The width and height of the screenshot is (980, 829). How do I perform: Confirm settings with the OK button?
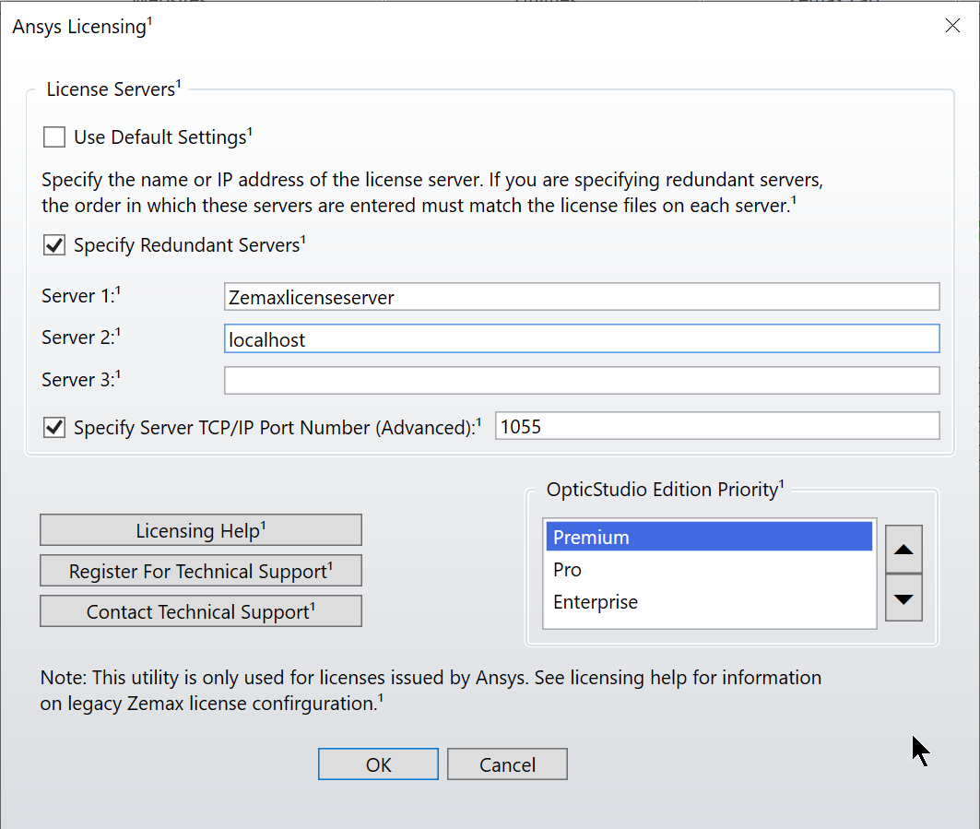coord(378,764)
